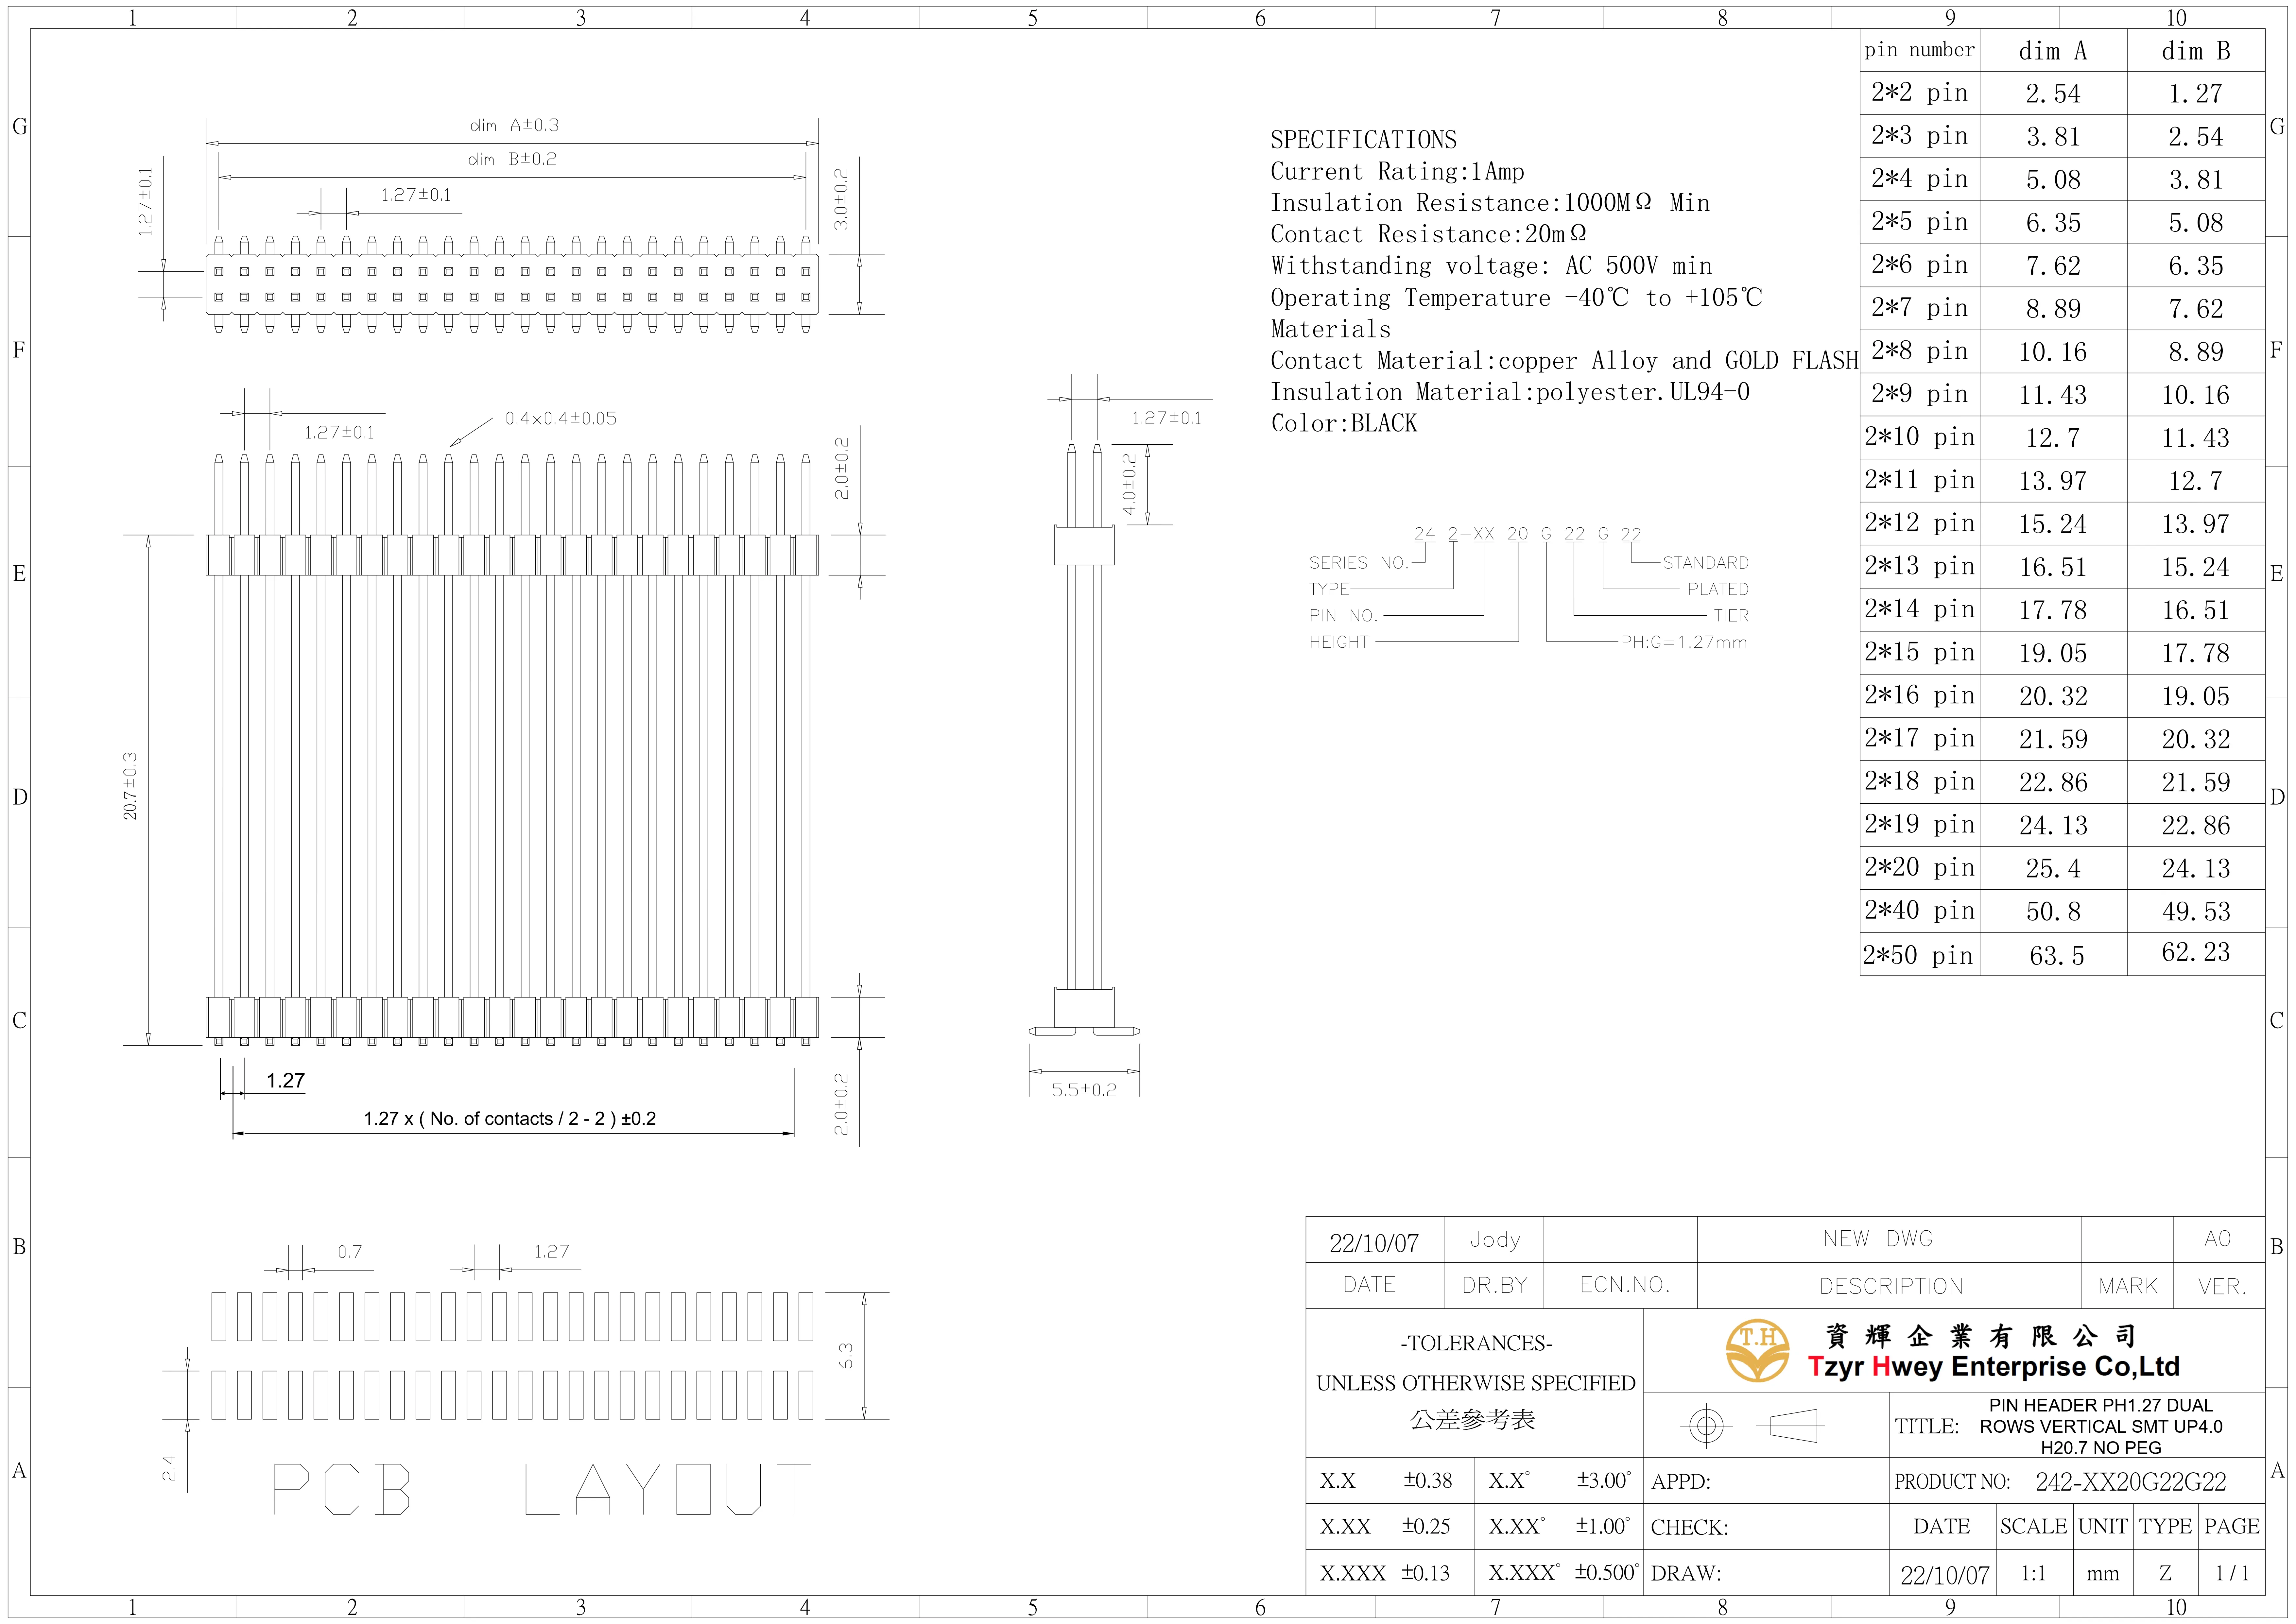Click the '20.7±0.3' height dimension
This screenshot has width=2296, height=1624.
point(130,786)
